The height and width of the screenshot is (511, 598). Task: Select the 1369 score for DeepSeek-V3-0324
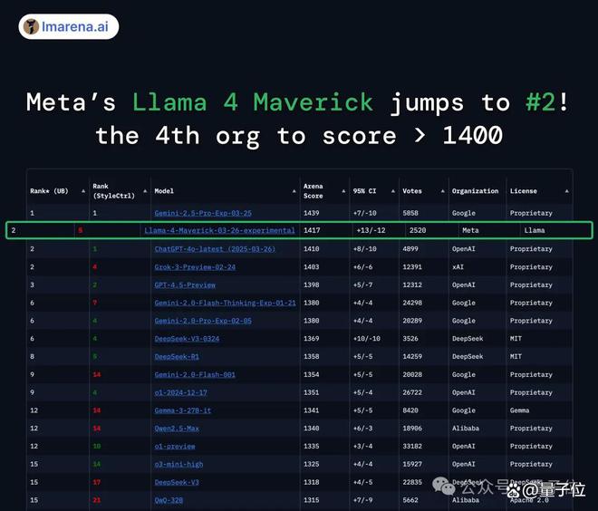point(311,339)
